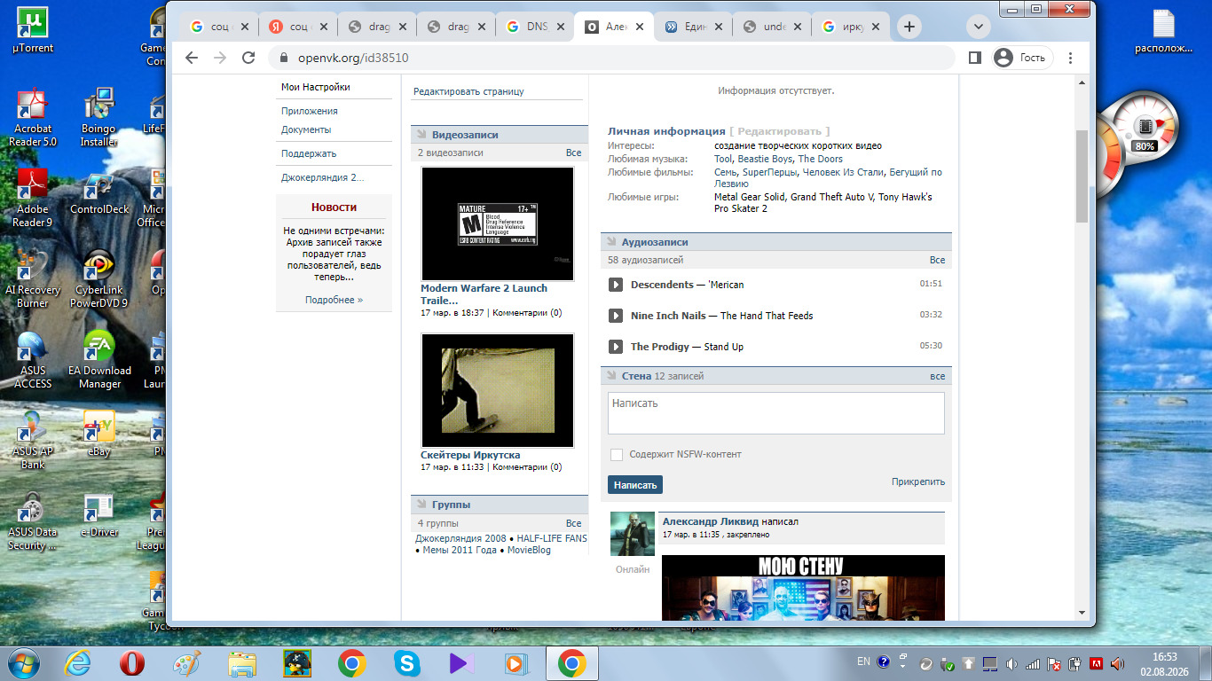Collapse the Стена section header arrow
1212x681 pixels.
(611, 376)
